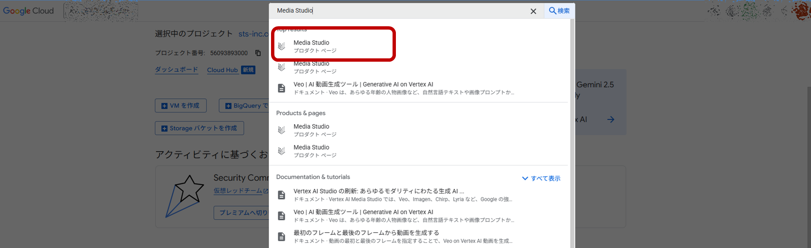Click the VM を作成 button
811x248 pixels.
click(x=181, y=105)
